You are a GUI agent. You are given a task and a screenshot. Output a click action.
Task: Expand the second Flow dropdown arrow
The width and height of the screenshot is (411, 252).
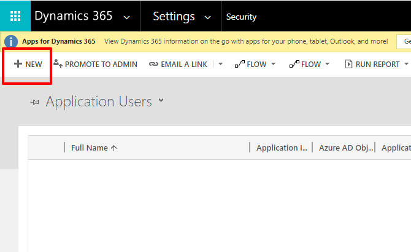(x=327, y=64)
